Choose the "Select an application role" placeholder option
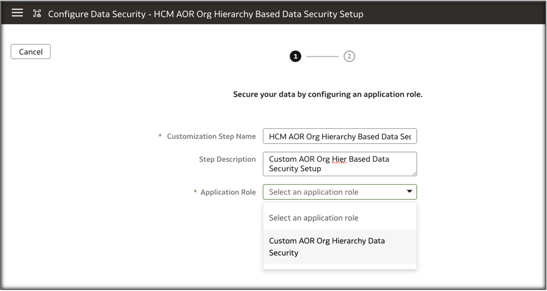547x291 pixels. (313, 218)
